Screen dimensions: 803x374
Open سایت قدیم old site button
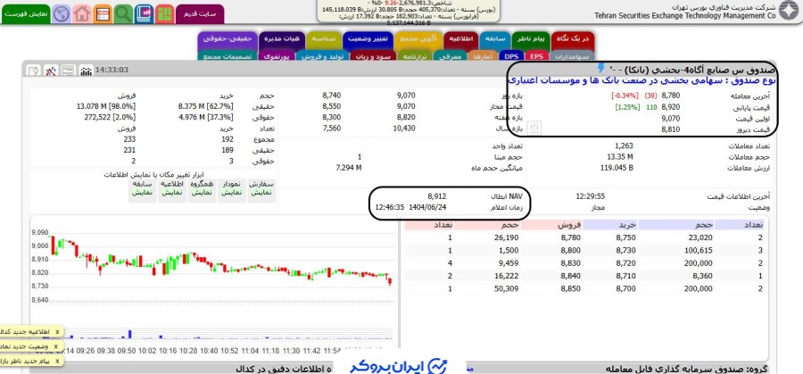point(200,13)
